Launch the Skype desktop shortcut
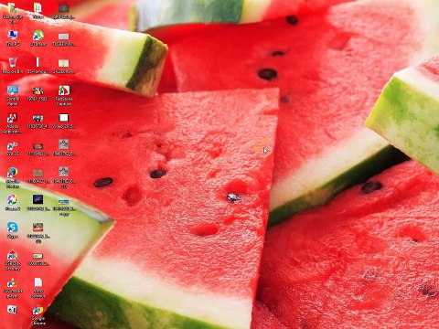 pyautogui.click(x=13, y=230)
